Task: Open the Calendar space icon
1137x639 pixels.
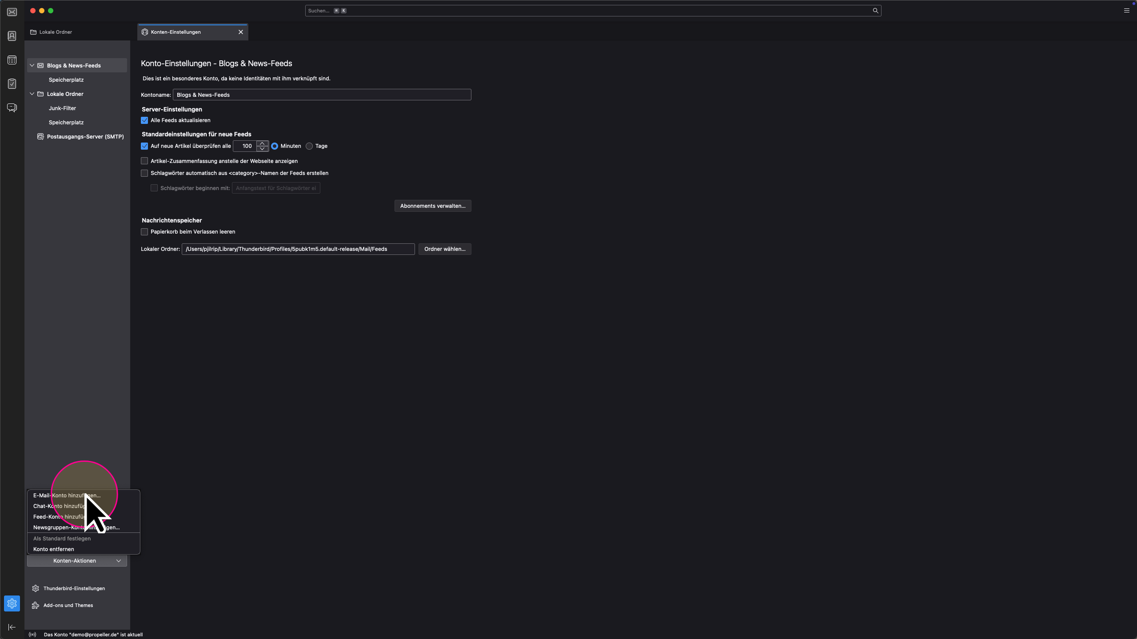Action: (x=12, y=60)
